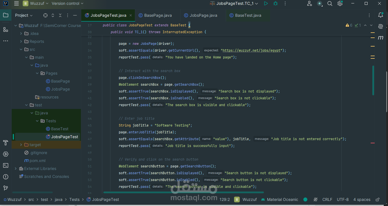388x206 pixels.
Task: Collapse the Pages package
Action: [x=37, y=73]
